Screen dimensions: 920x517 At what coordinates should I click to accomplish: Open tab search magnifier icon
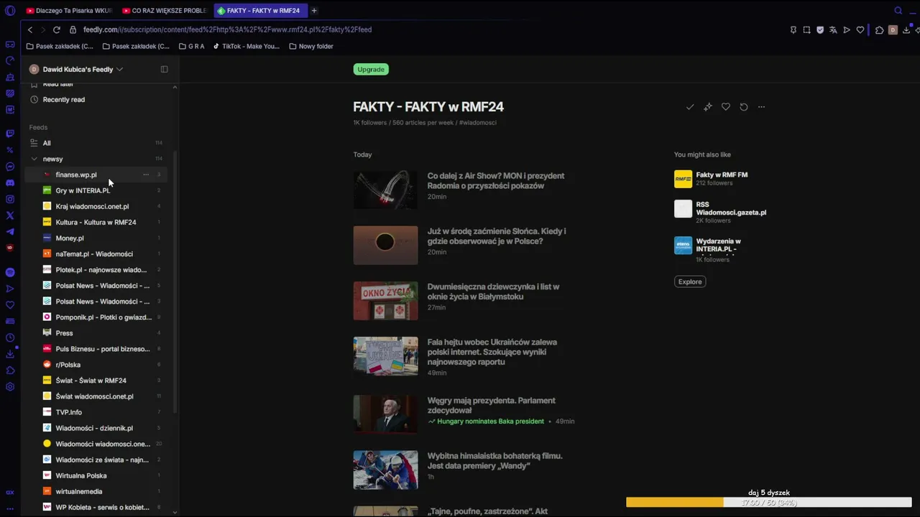click(898, 11)
